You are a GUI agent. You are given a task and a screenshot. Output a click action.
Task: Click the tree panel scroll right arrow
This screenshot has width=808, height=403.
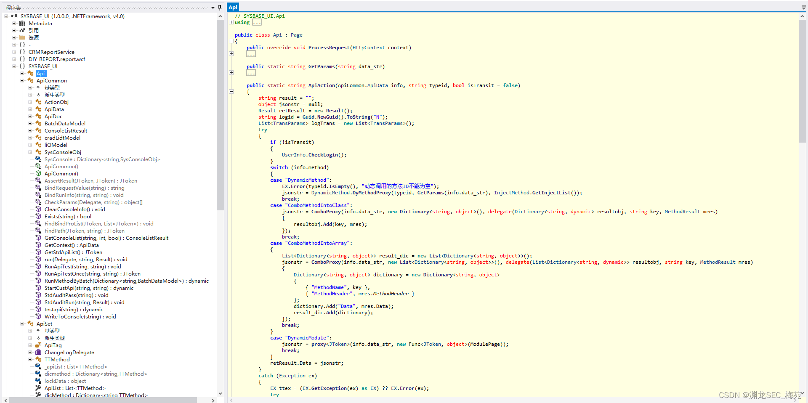[x=213, y=400]
